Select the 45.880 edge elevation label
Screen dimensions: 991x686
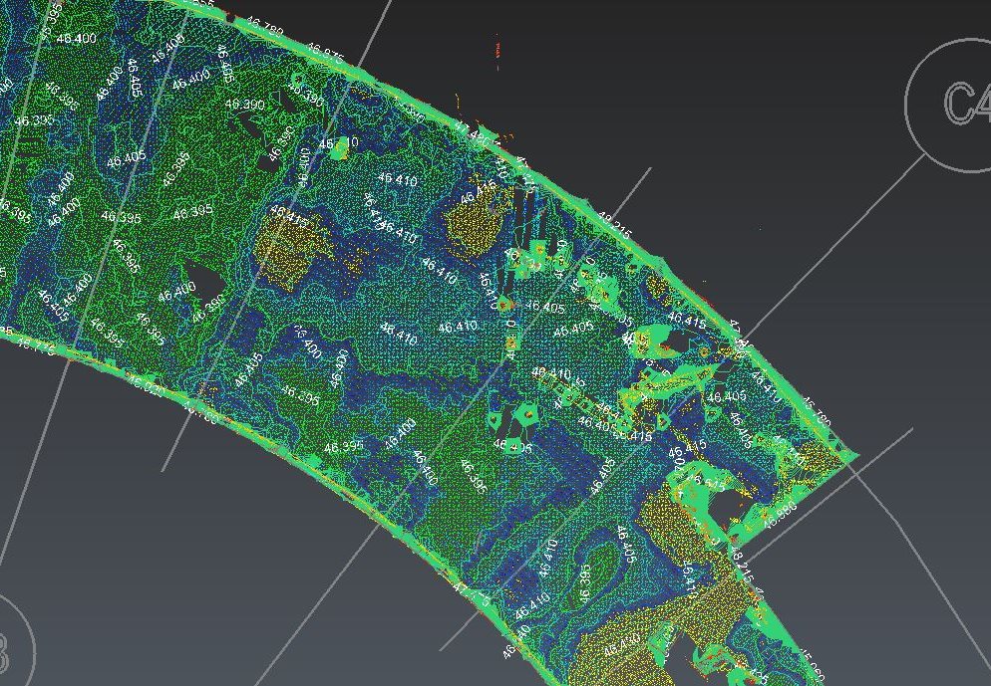pos(781,516)
